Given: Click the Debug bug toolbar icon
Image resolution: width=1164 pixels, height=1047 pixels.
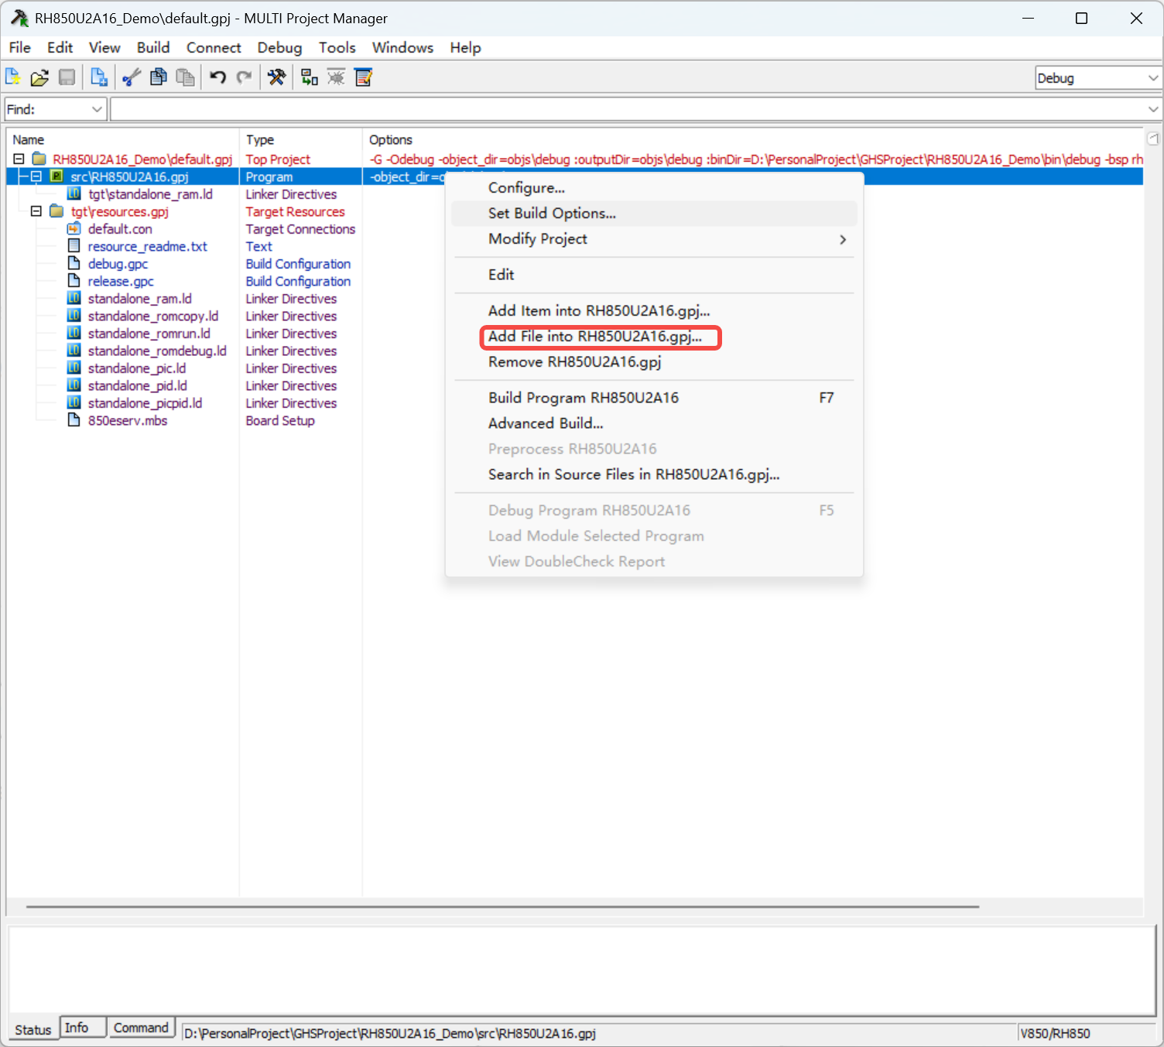Looking at the screenshot, I should (336, 77).
